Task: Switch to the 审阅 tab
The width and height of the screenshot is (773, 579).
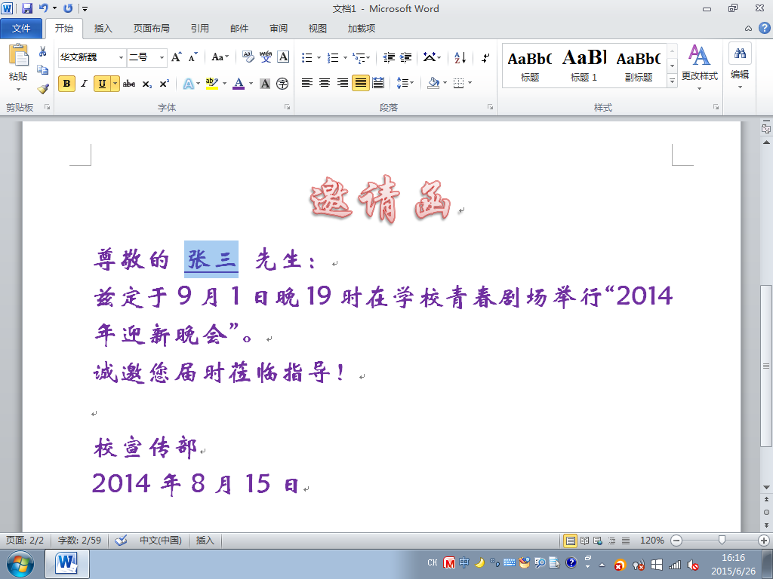Action: (x=279, y=29)
